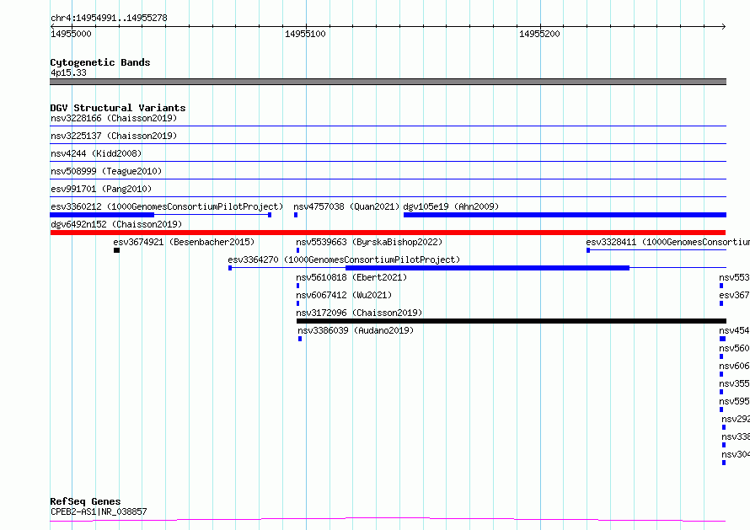Open variant nsv4244 (Kidd2008)
This screenshot has width=750, height=530.
click(96, 153)
